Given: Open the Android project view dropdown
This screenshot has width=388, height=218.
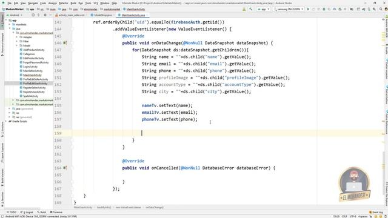Looking at the screenshot, I should (15, 15).
